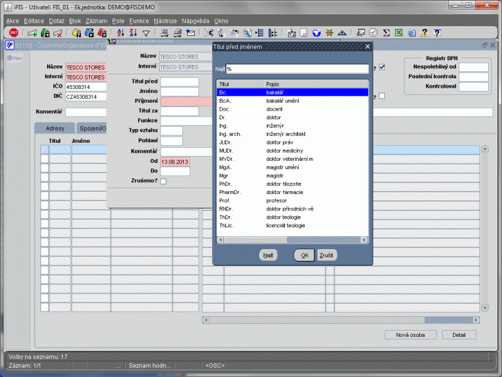Cancel with the Zrušit button
Image resolution: width=502 pixels, height=377 pixels.
[x=326, y=256]
